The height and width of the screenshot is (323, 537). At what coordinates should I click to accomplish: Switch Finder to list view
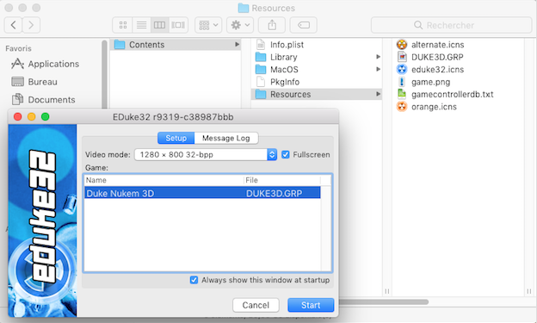coord(141,25)
